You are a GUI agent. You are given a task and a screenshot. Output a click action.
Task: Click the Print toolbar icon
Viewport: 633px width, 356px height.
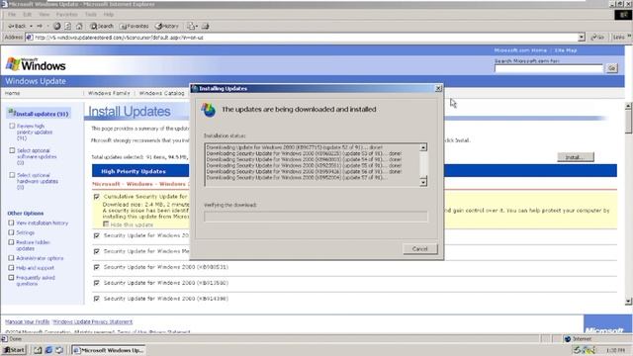206,27
